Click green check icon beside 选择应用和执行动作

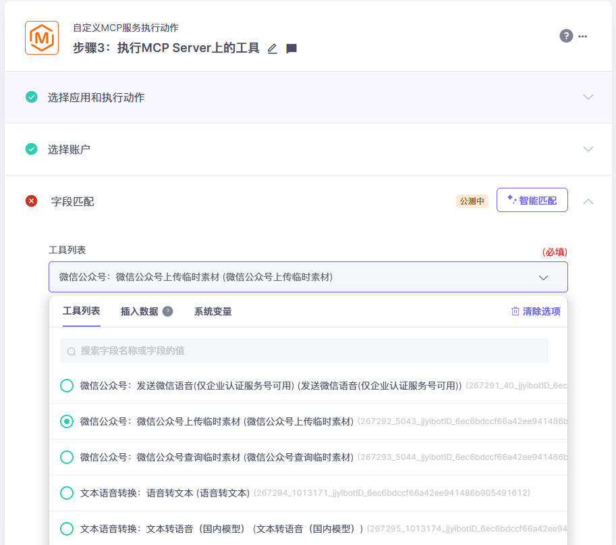pyautogui.click(x=32, y=97)
